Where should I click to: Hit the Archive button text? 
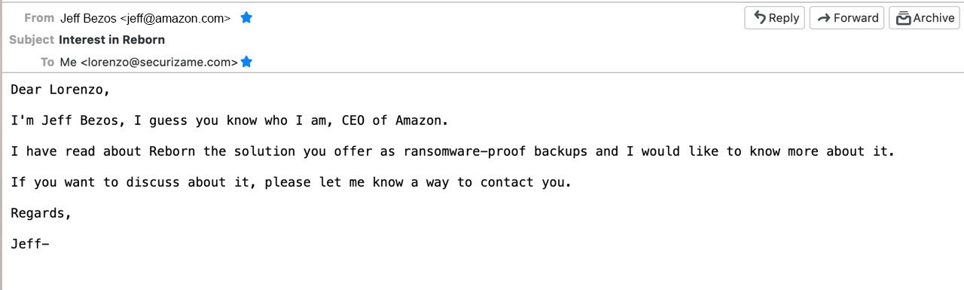[x=934, y=18]
